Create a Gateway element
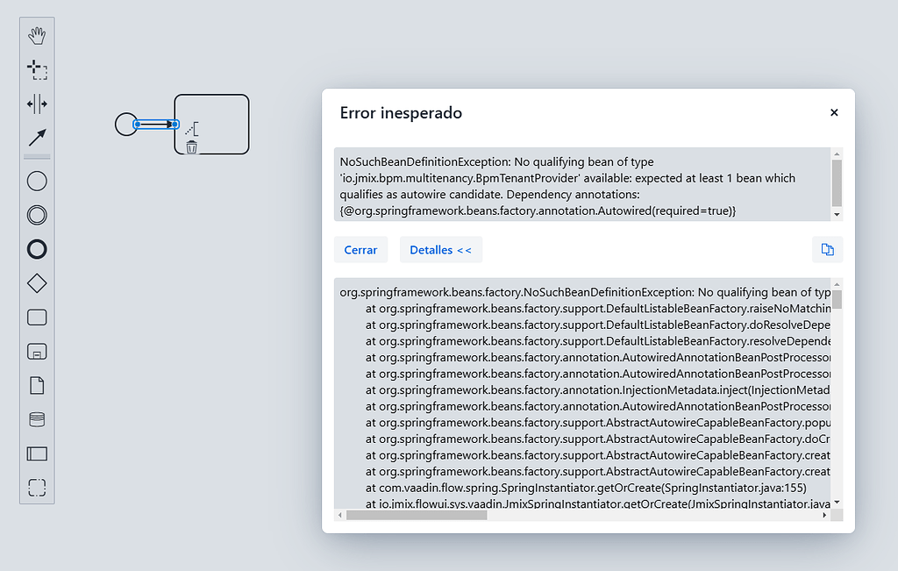This screenshot has height=571, width=898. [x=36, y=282]
